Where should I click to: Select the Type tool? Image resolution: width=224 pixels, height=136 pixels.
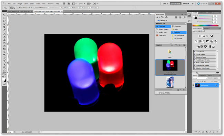(x=4, y=61)
